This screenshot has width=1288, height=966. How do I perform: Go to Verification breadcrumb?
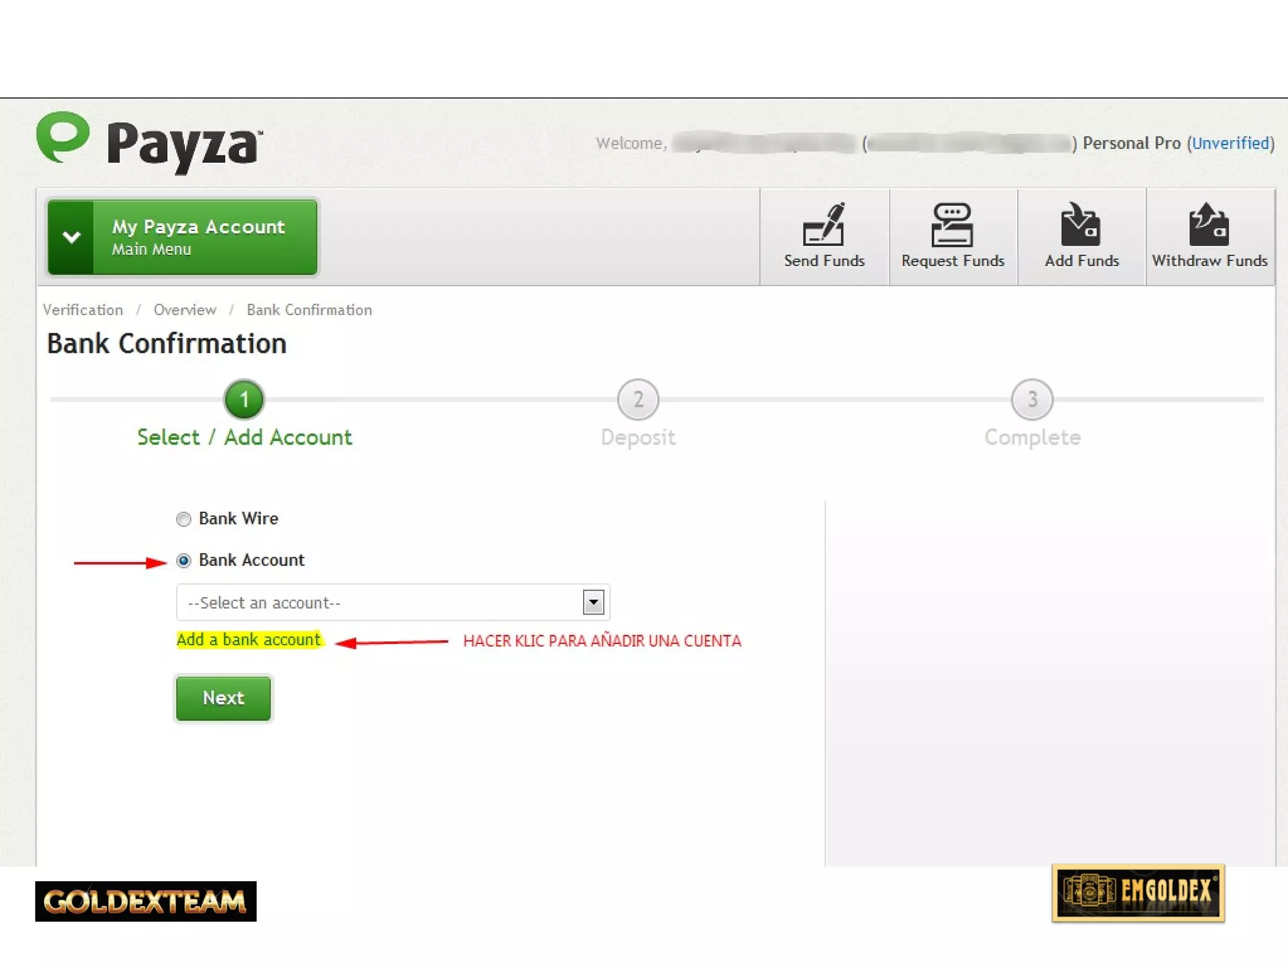[83, 310]
